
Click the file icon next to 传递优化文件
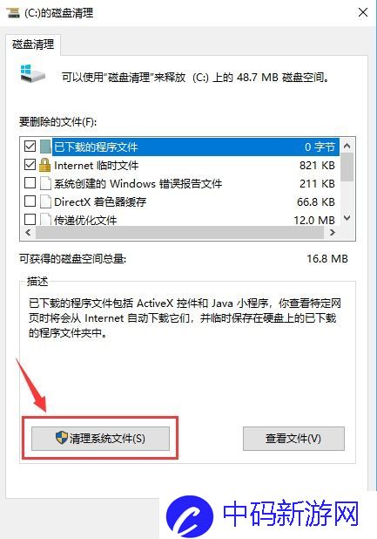coord(45,219)
